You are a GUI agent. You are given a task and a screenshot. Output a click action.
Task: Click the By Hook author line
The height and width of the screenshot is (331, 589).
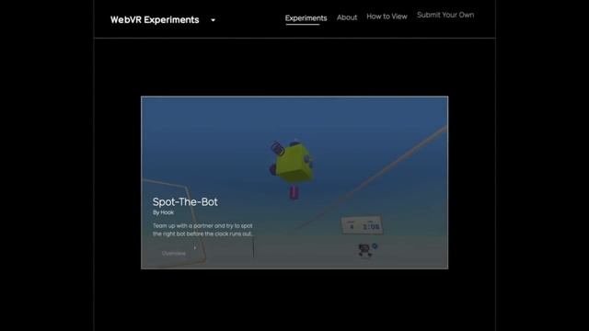point(164,212)
